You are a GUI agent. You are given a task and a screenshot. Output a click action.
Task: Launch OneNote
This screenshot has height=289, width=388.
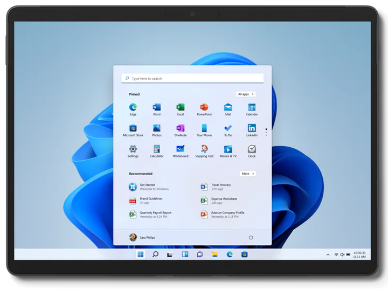(x=181, y=130)
